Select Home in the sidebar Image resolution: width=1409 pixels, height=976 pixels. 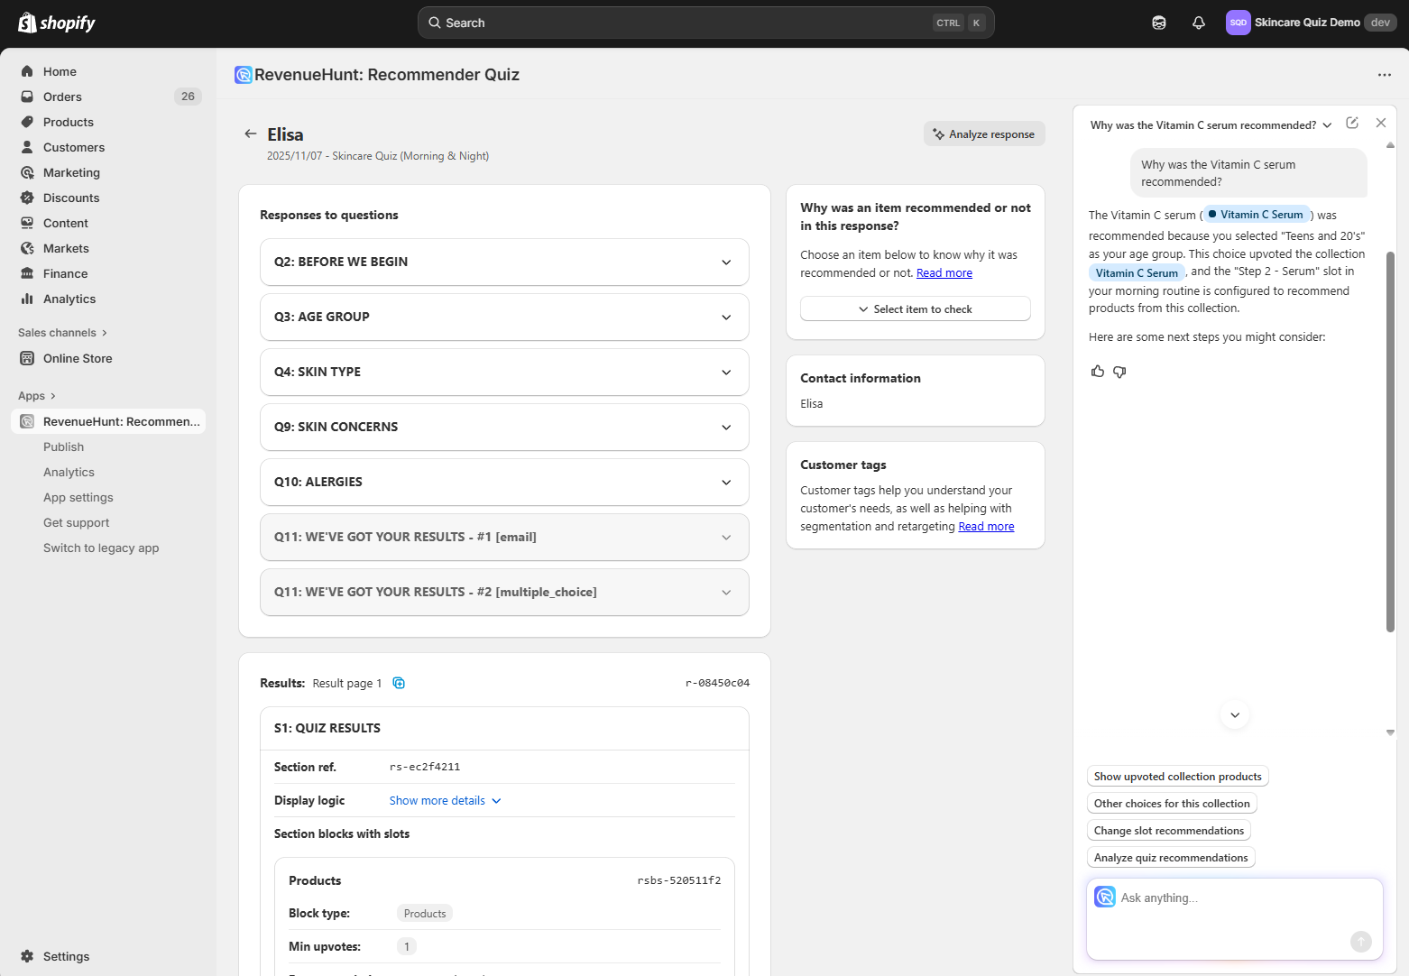[x=60, y=71]
